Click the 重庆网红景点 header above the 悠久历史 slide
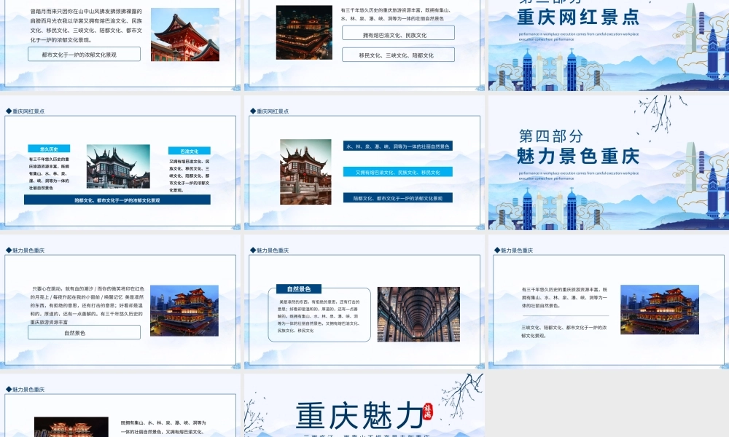Viewport: 729px width, 437px height. pos(28,111)
